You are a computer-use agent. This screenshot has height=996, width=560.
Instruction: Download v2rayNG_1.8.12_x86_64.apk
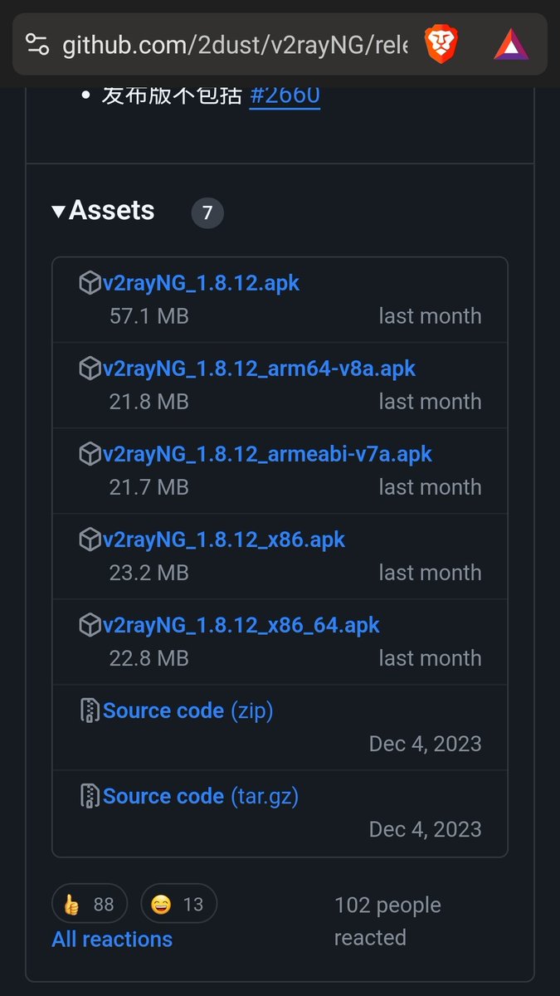click(x=241, y=625)
